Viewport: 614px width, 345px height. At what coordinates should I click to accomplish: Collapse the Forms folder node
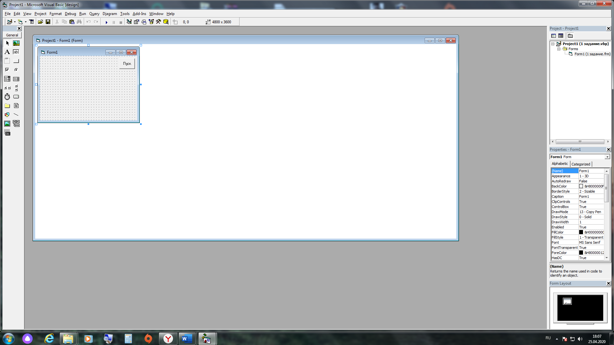click(559, 49)
